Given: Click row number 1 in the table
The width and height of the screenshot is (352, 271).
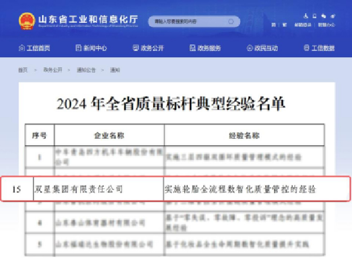Looking at the screenshot, I should click(x=39, y=157).
